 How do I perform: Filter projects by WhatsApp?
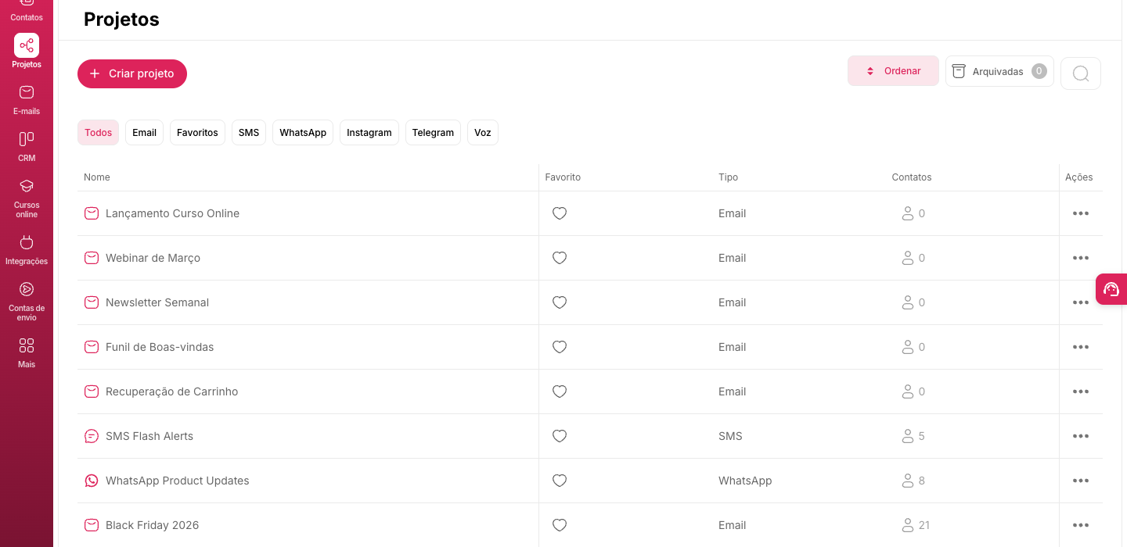click(303, 133)
